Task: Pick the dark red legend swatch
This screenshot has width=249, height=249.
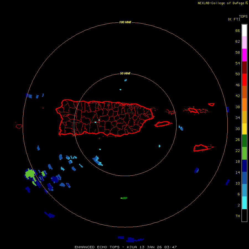Action: 244,68
